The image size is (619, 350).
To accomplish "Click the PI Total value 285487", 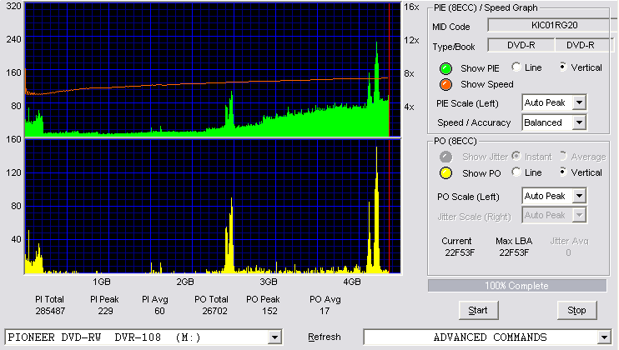I will pyautogui.click(x=50, y=311).
